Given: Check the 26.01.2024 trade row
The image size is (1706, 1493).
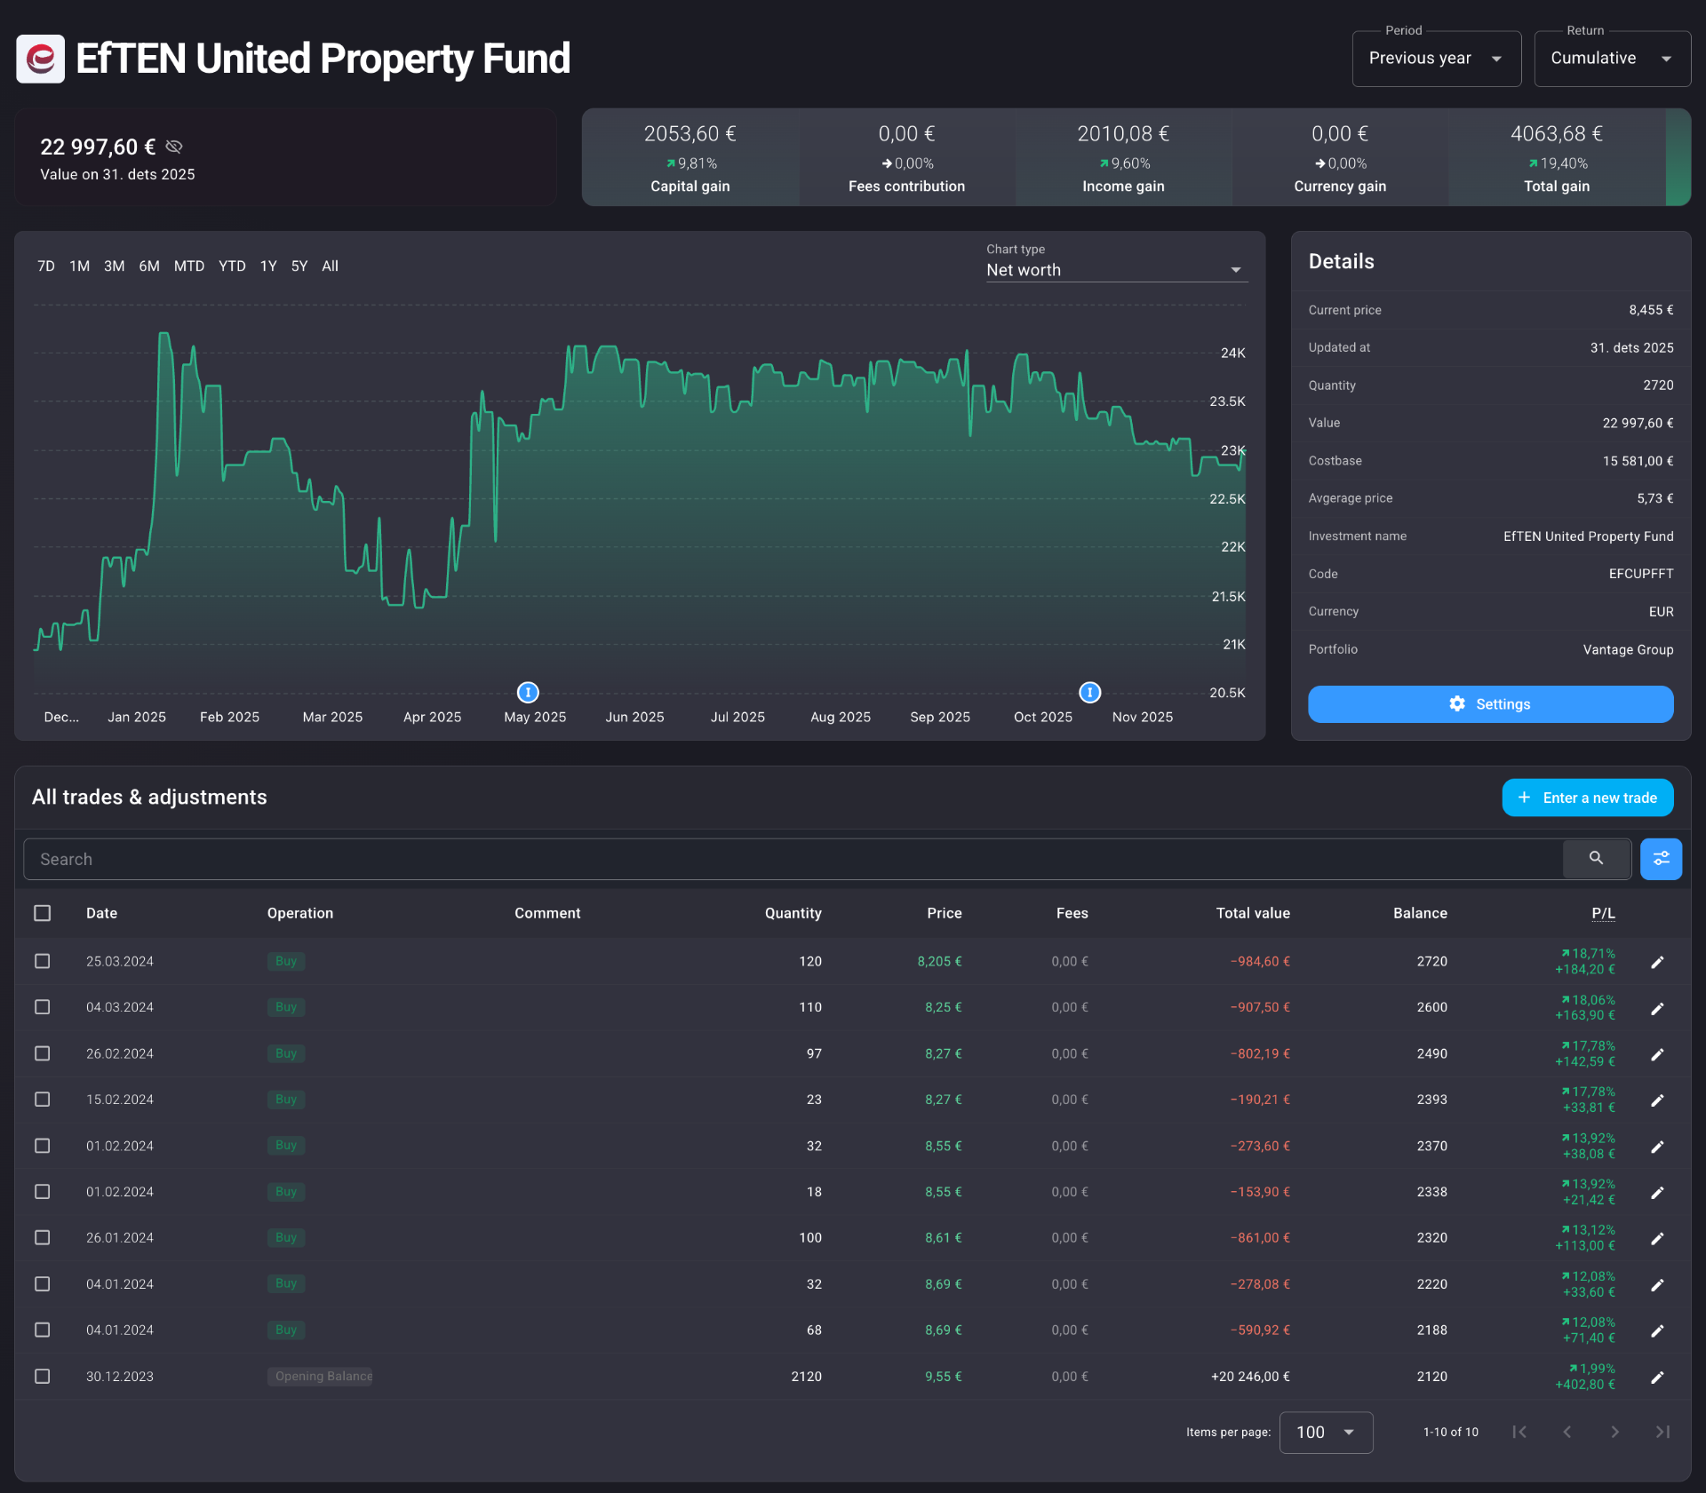Looking at the screenshot, I should coord(42,1237).
